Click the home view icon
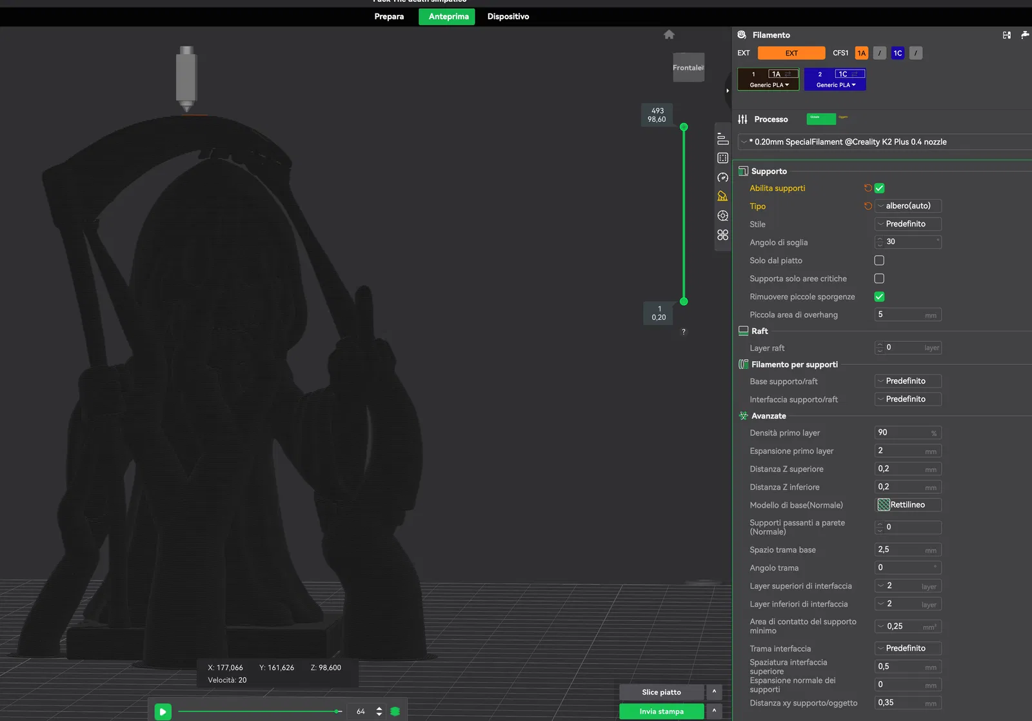 tap(669, 35)
